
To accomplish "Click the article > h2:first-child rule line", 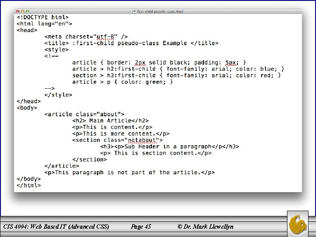I will point(178,69).
